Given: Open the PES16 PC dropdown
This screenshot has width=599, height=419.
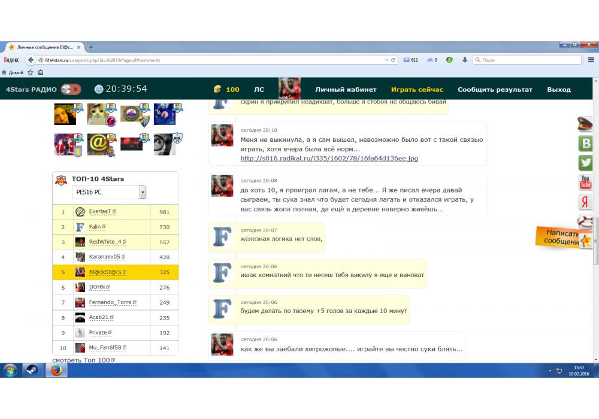Looking at the screenshot, I should [x=143, y=192].
